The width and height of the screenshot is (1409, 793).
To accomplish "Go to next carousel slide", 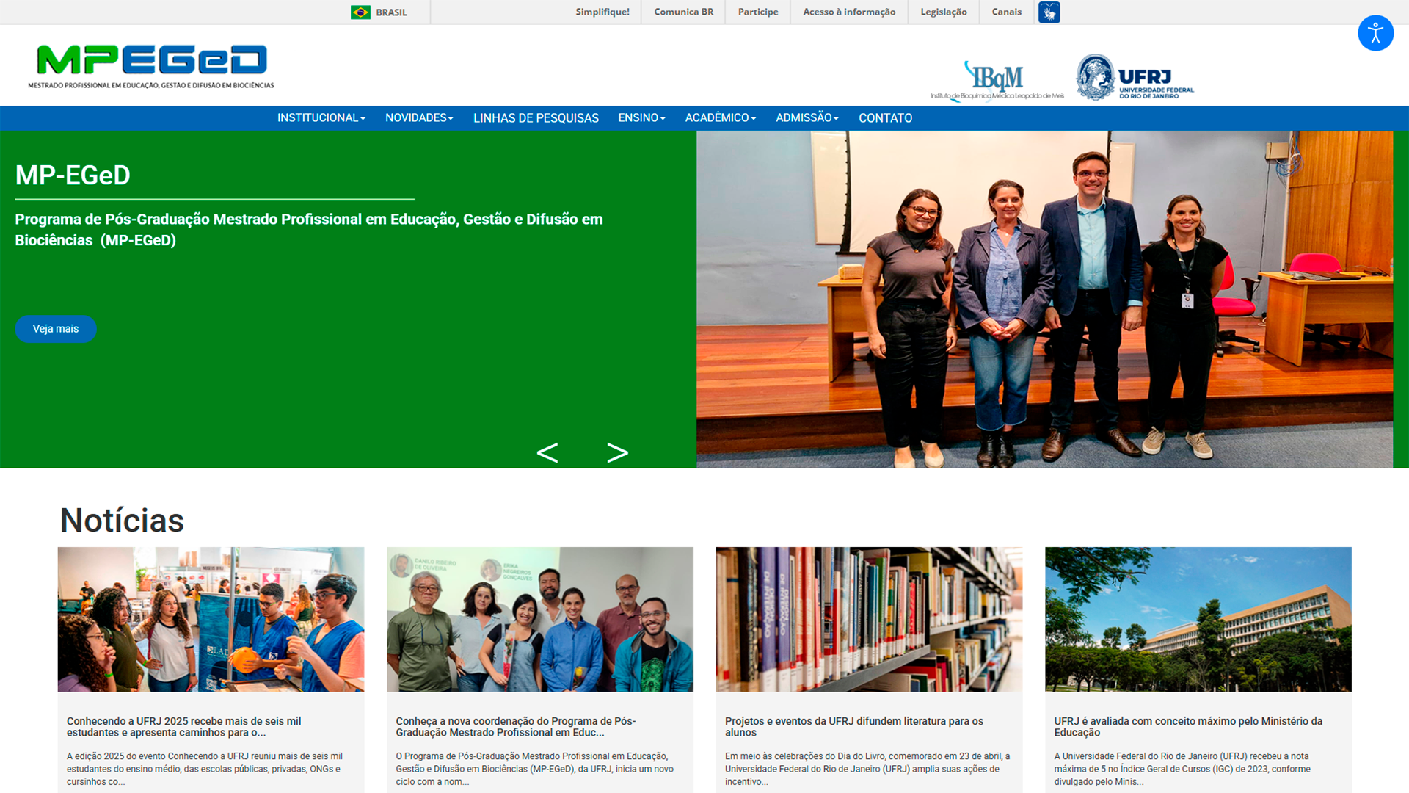I will [617, 452].
